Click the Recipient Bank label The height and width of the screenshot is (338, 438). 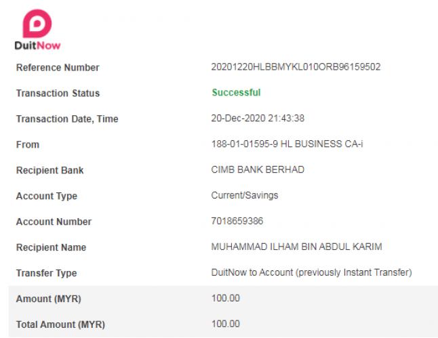[49, 170]
